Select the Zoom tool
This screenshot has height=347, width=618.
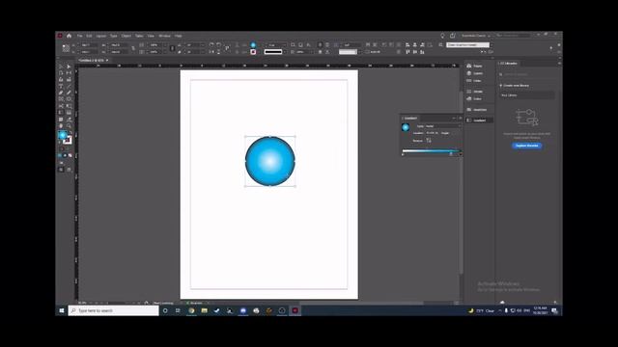pos(69,126)
